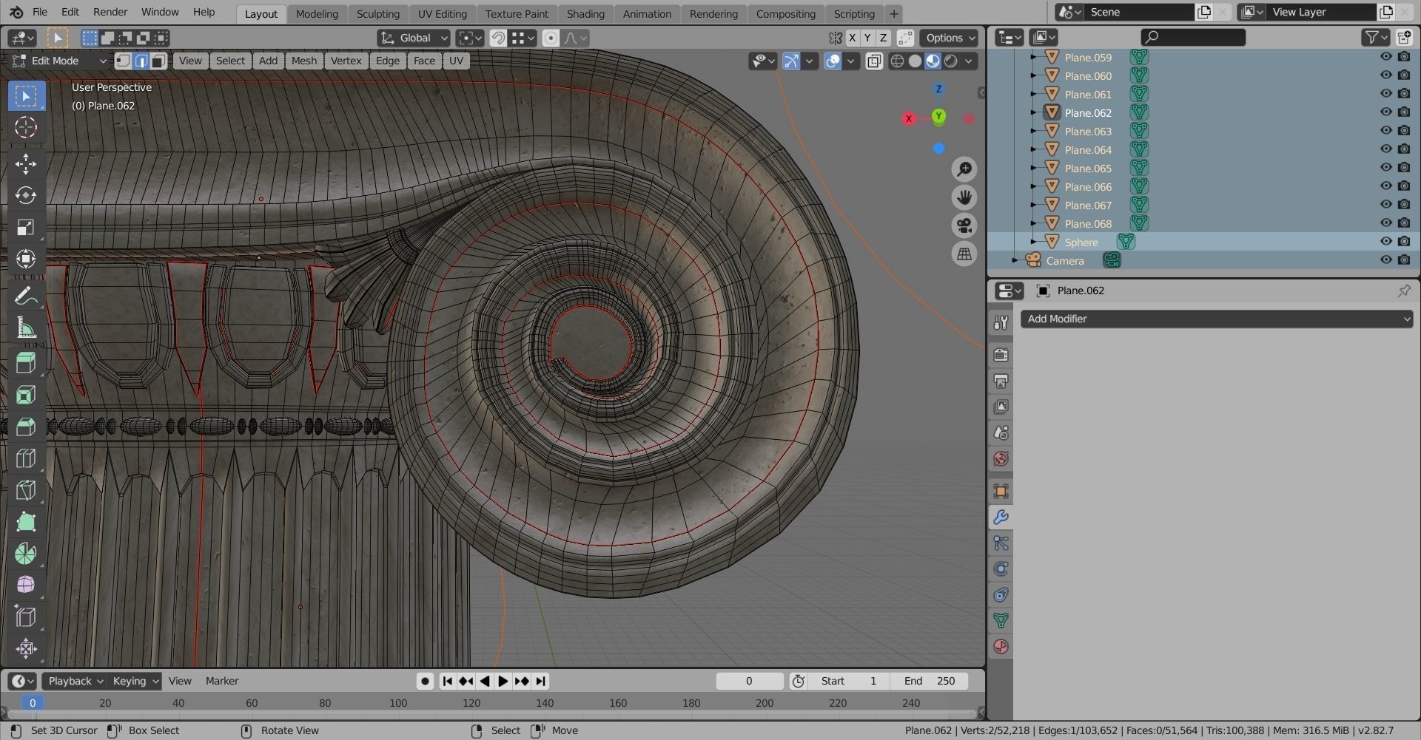Click the outliner search field

tap(1193, 37)
